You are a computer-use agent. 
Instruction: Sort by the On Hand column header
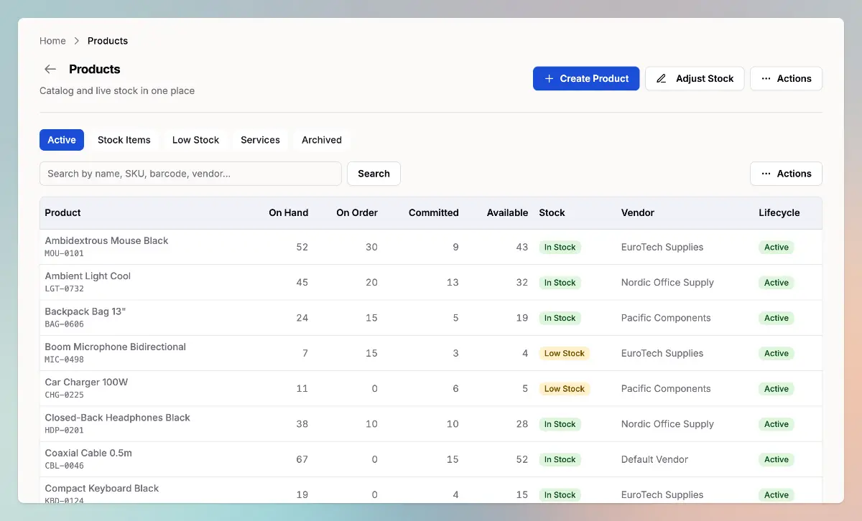[x=288, y=212]
